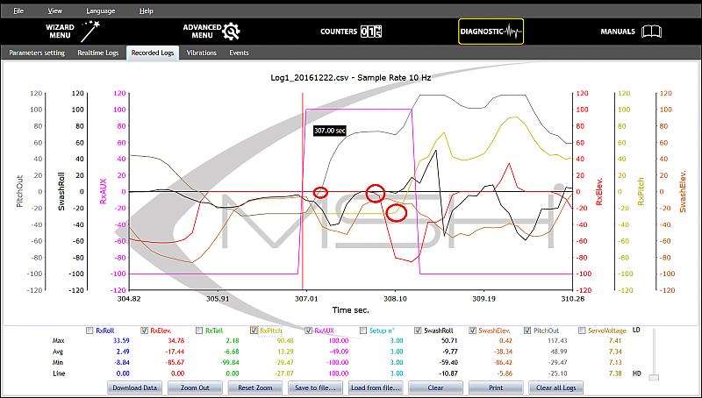Expand the Language menu
Image resolution: width=702 pixels, height=398 pixels.
[x=100, y=11]
